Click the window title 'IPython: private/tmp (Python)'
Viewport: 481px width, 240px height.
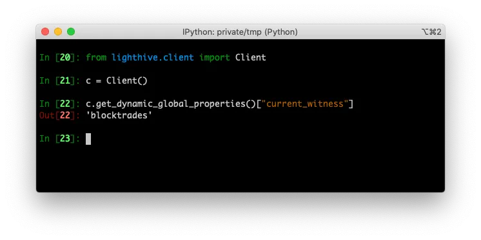[x=240, y=32]
